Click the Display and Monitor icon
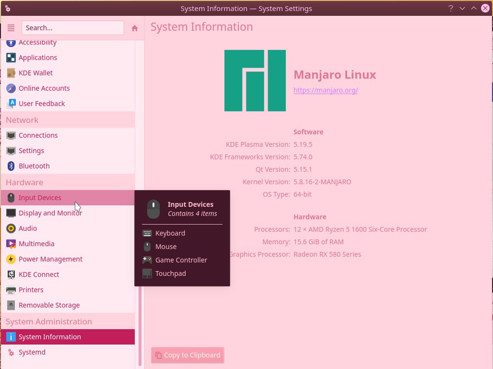 tap(11, 213)
